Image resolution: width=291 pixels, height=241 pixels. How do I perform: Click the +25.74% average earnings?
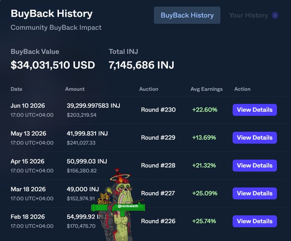204,221
